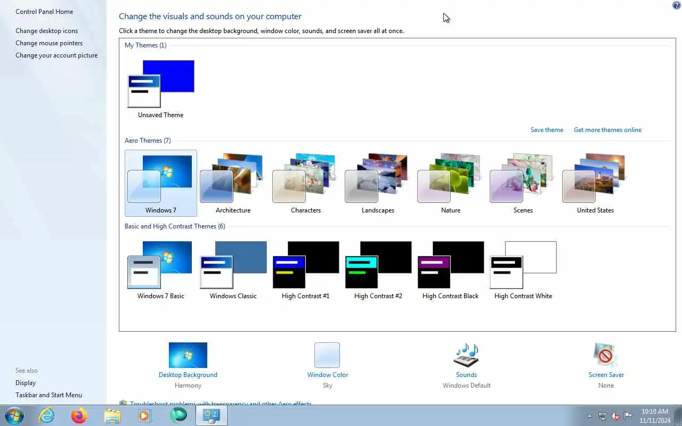Apply the Windows 7 Aero theme
This screenshot has width=682, height=426.
tap(161, 183)
